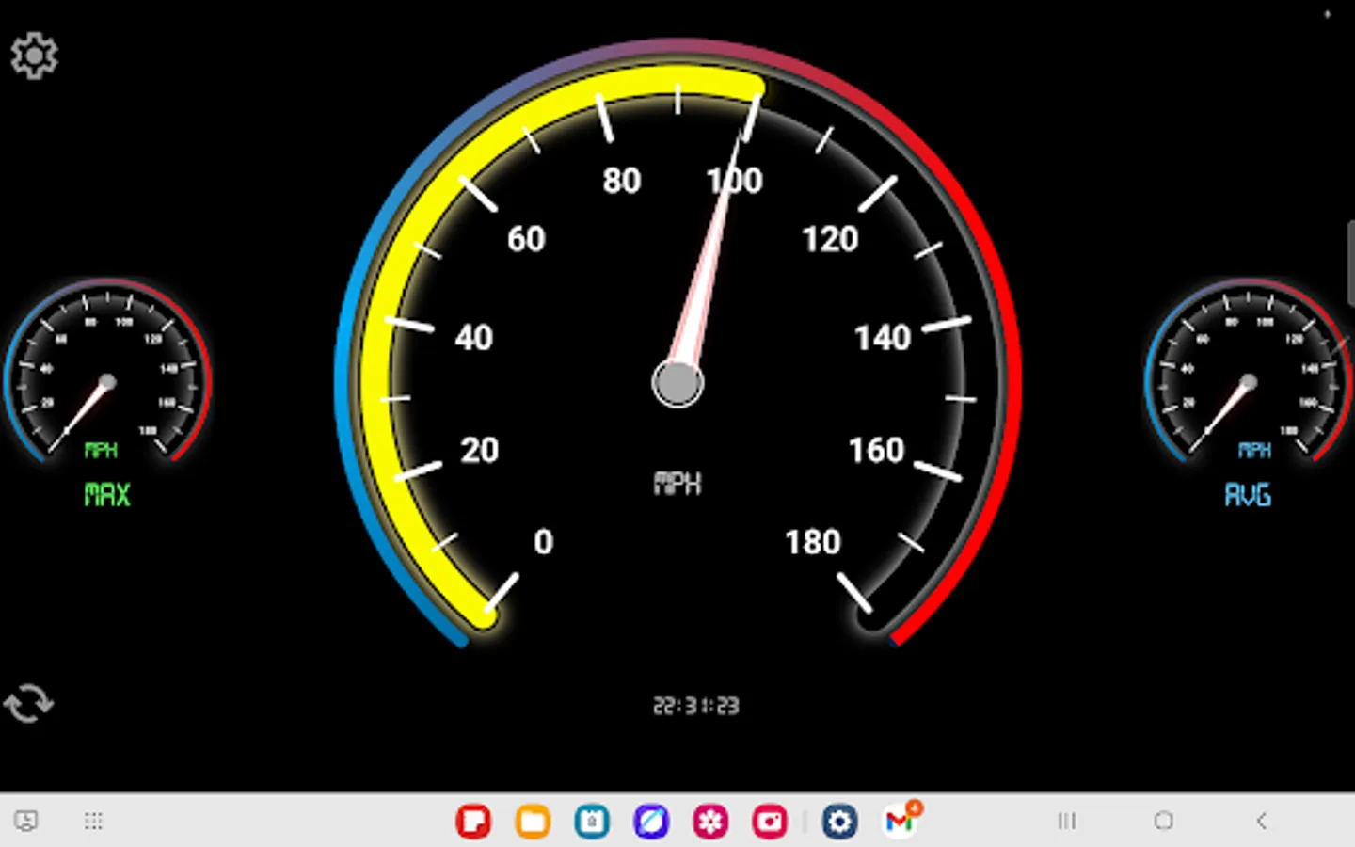Open My Files from the taskbar
Screen dimensions: 1355x847
pos(533,821)
